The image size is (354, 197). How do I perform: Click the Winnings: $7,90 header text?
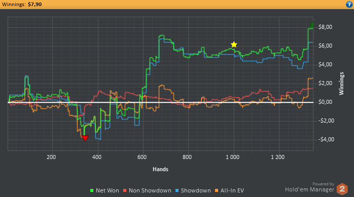pos(22,4)
